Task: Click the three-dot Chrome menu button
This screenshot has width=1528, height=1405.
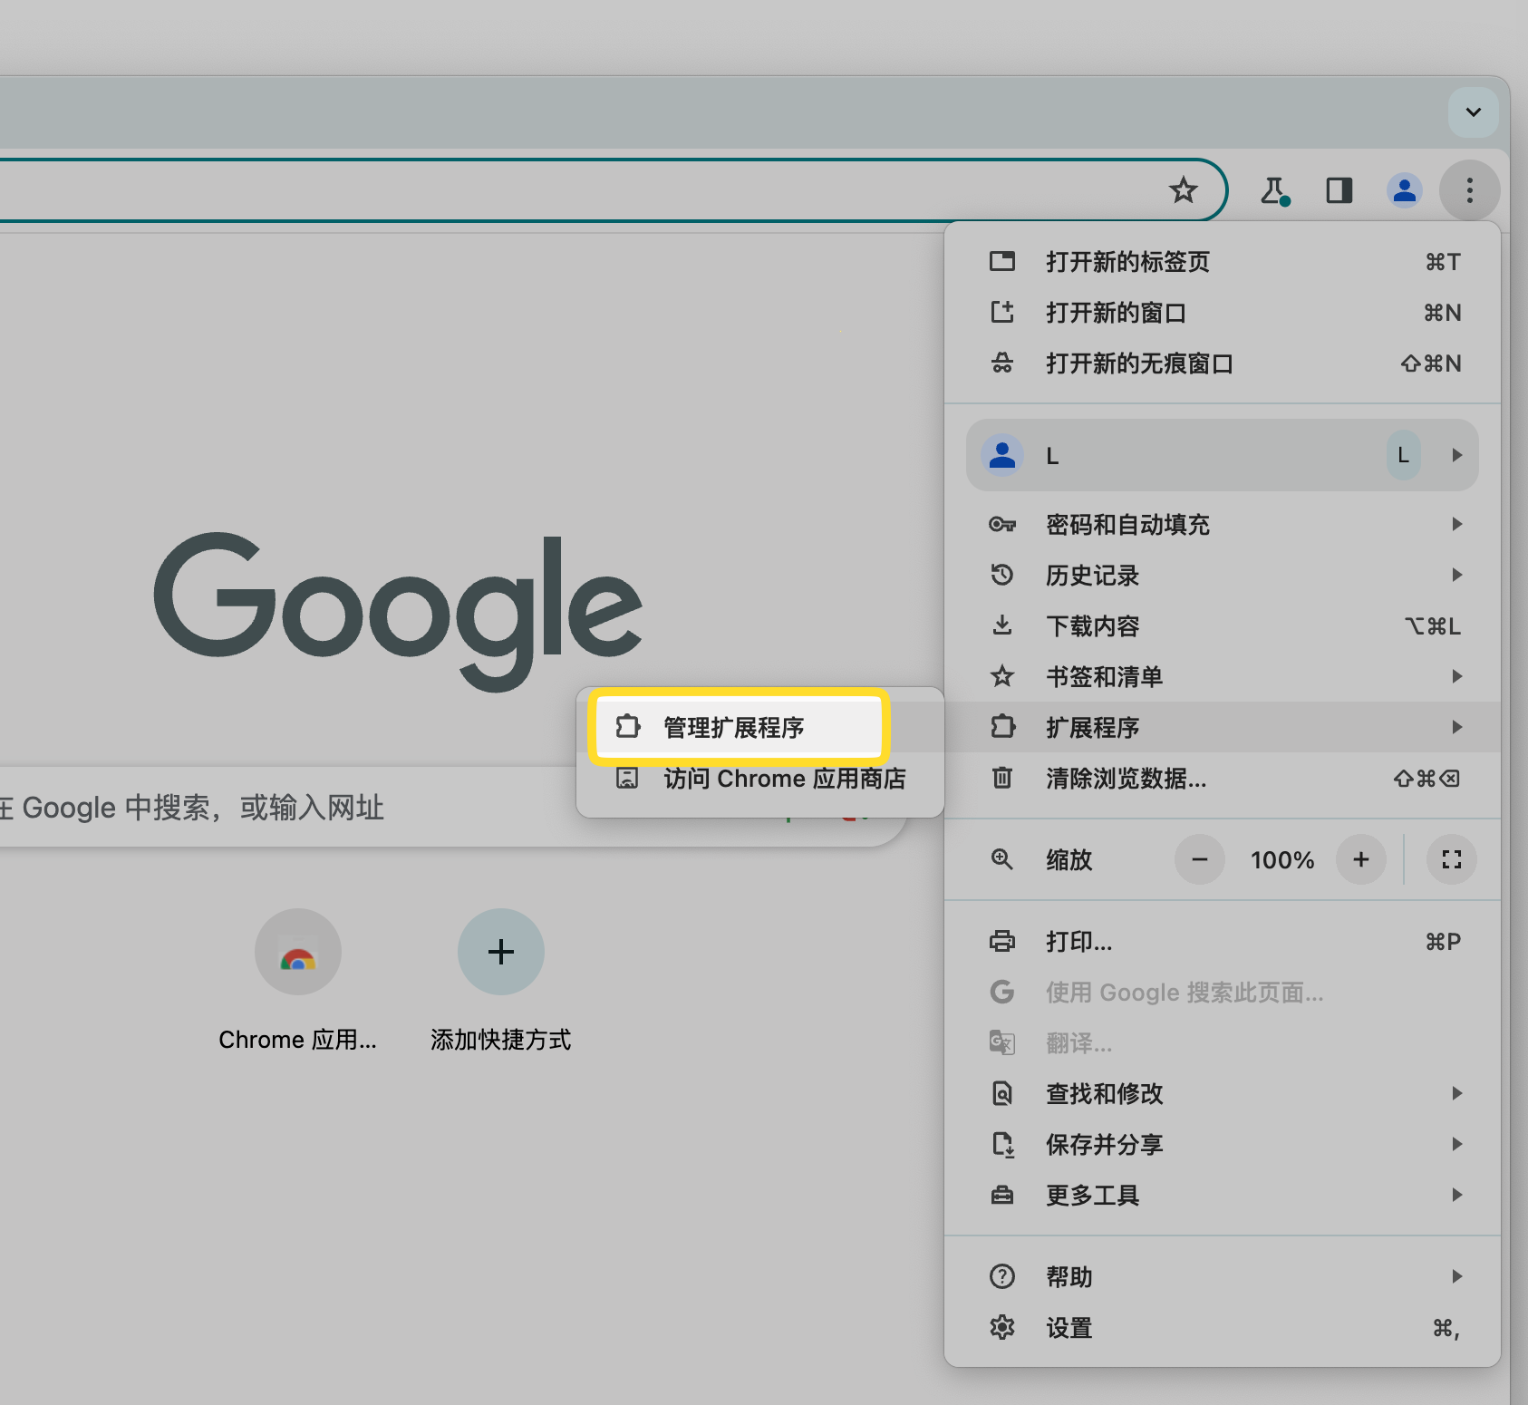Action: point(1470,190)
